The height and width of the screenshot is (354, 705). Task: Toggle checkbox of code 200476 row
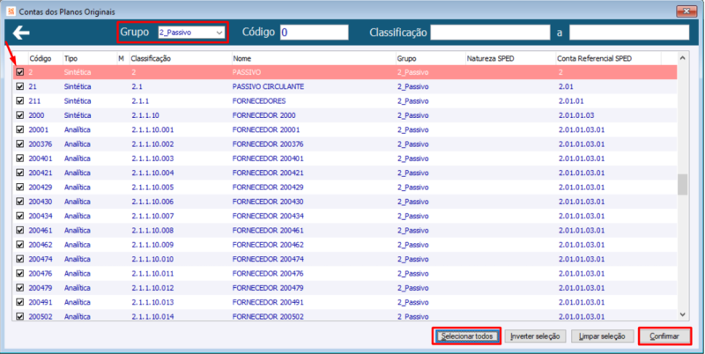coord(19,273)
